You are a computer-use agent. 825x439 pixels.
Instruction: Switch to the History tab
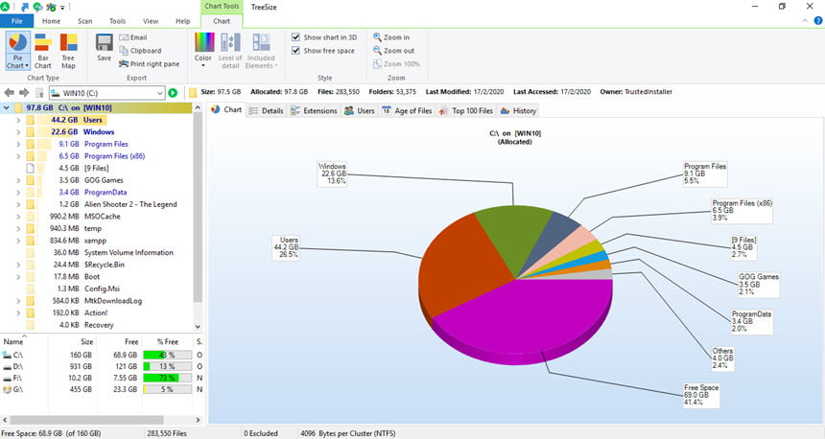click(519, 110)
